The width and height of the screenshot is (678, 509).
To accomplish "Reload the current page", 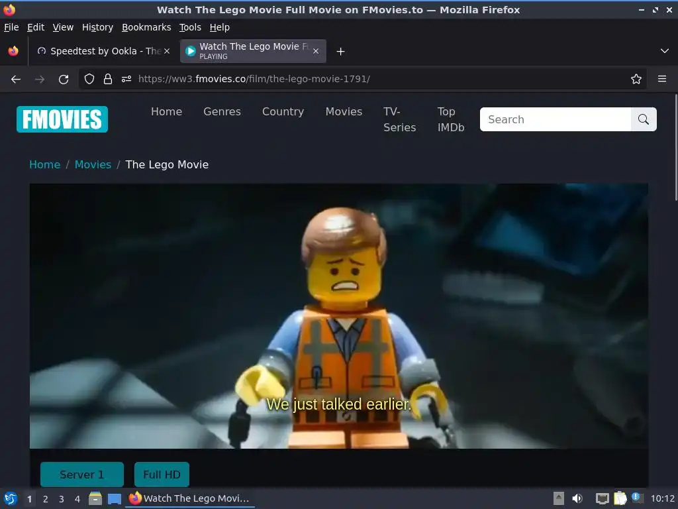I will pos(64,80).
